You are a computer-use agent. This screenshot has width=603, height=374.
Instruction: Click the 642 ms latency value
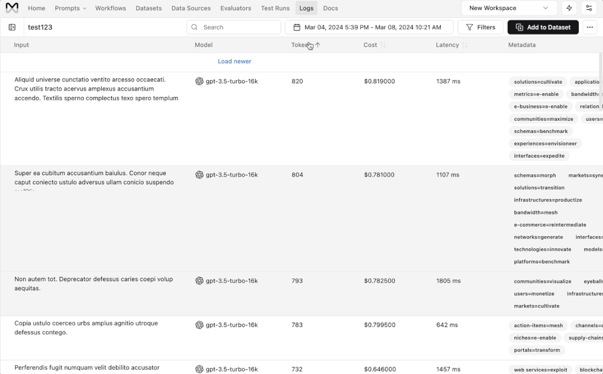pos(447,325)
